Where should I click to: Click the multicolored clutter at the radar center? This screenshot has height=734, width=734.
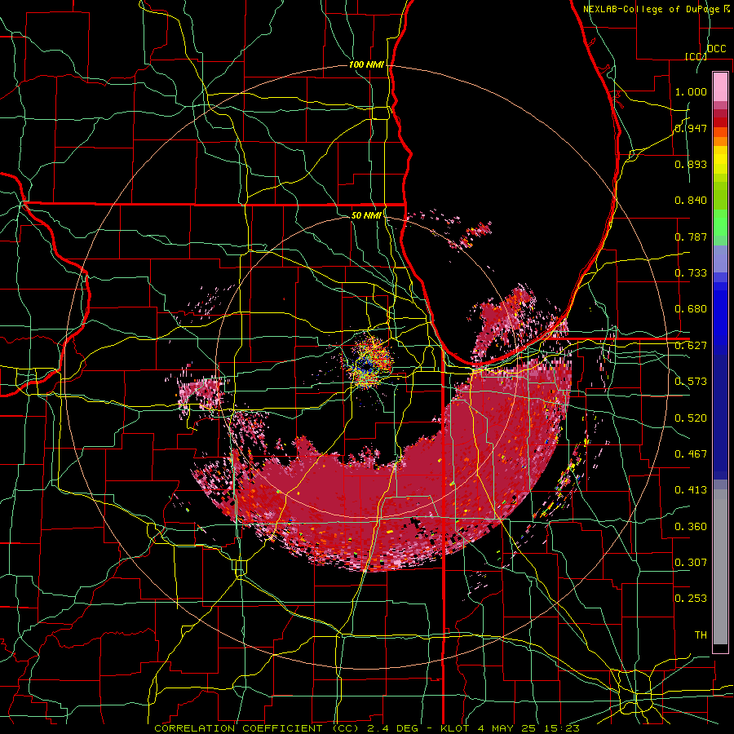click(368, 362)
